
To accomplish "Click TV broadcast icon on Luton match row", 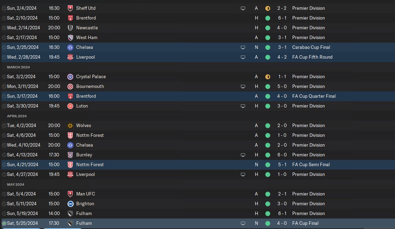I will [243, 106].
